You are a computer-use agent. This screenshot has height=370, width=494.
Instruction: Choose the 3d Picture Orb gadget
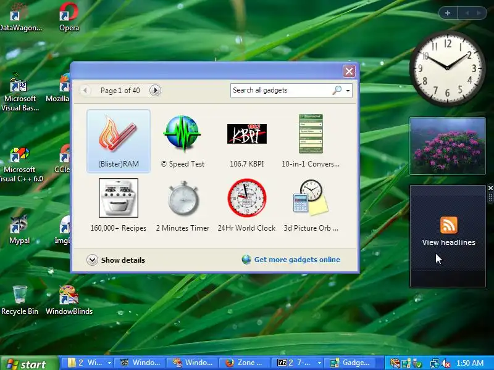pyautogui.click(x=311, y=205)
